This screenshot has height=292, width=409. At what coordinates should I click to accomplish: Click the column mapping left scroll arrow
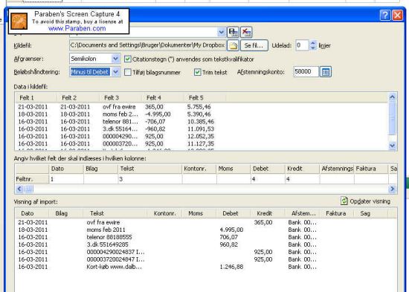point(19,189)
